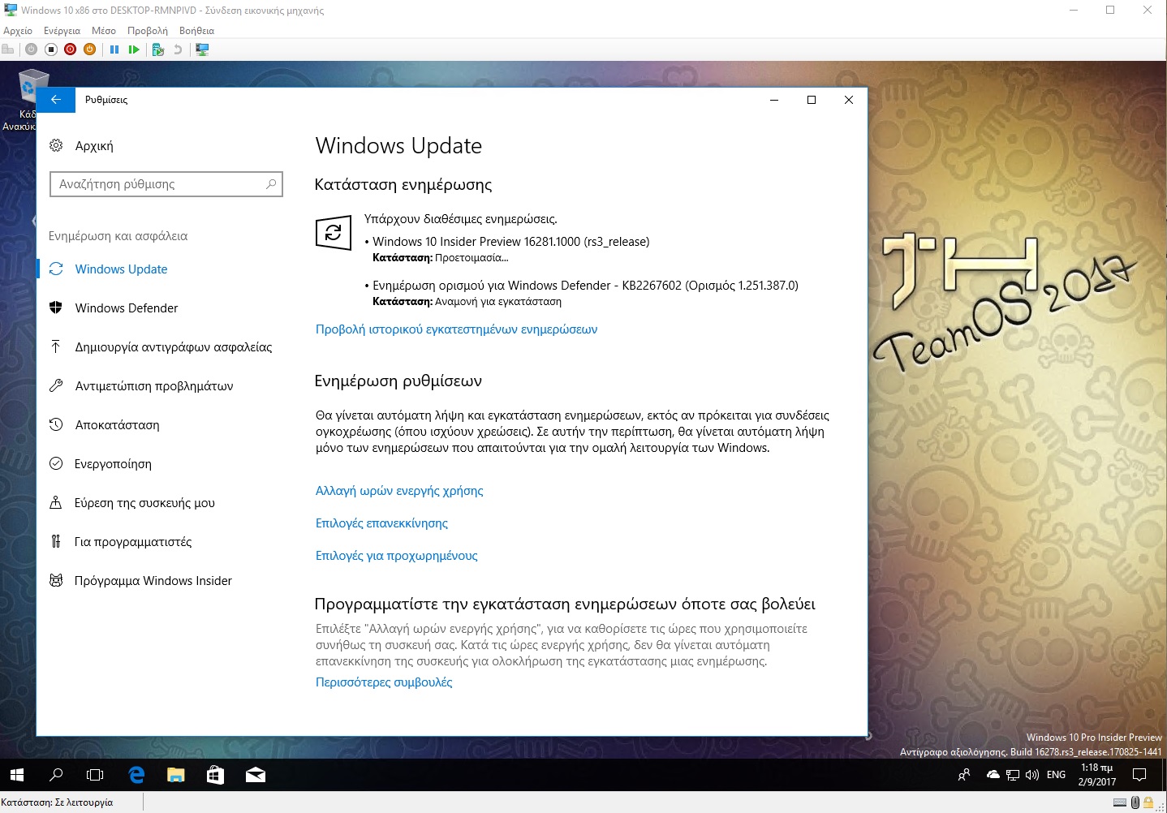Image resolution: width=1167 pixels, height=813 pixels.
Task: Maximize the Settings window
Action: 811,100
